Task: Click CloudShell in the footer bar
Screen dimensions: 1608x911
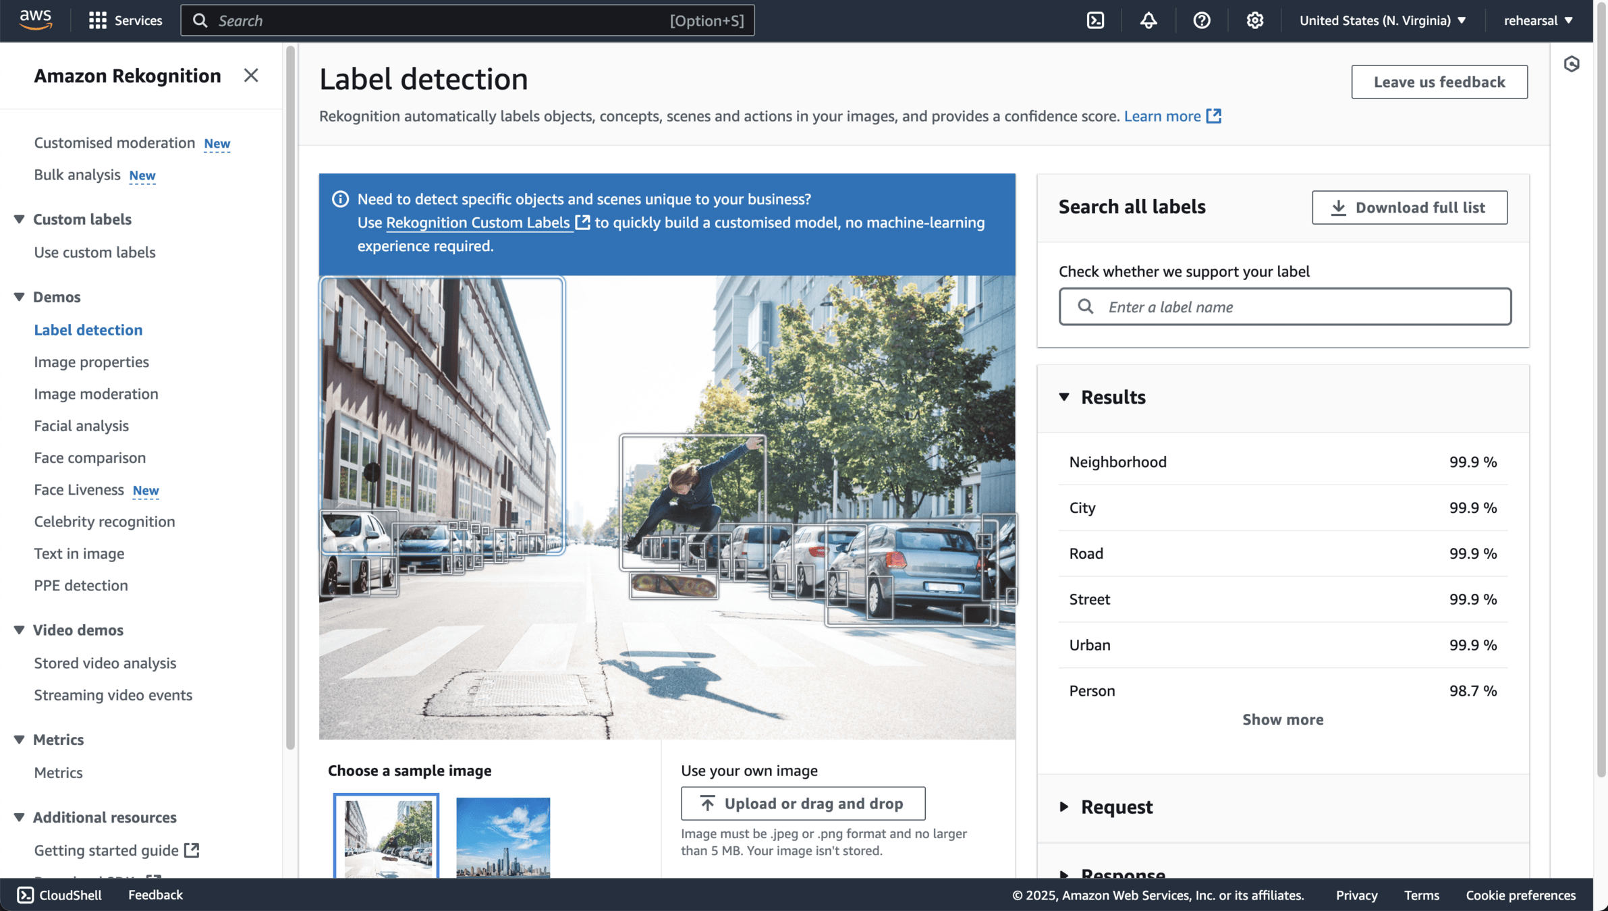Action: click(59, 895)
